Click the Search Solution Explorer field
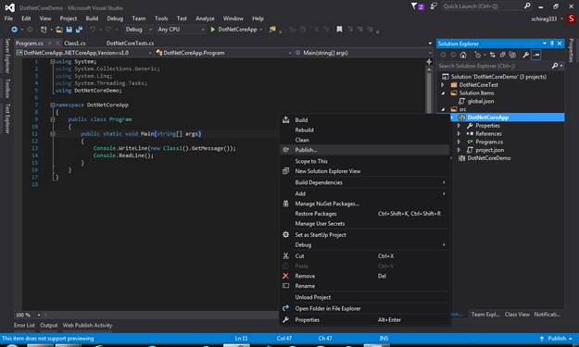 494,66
